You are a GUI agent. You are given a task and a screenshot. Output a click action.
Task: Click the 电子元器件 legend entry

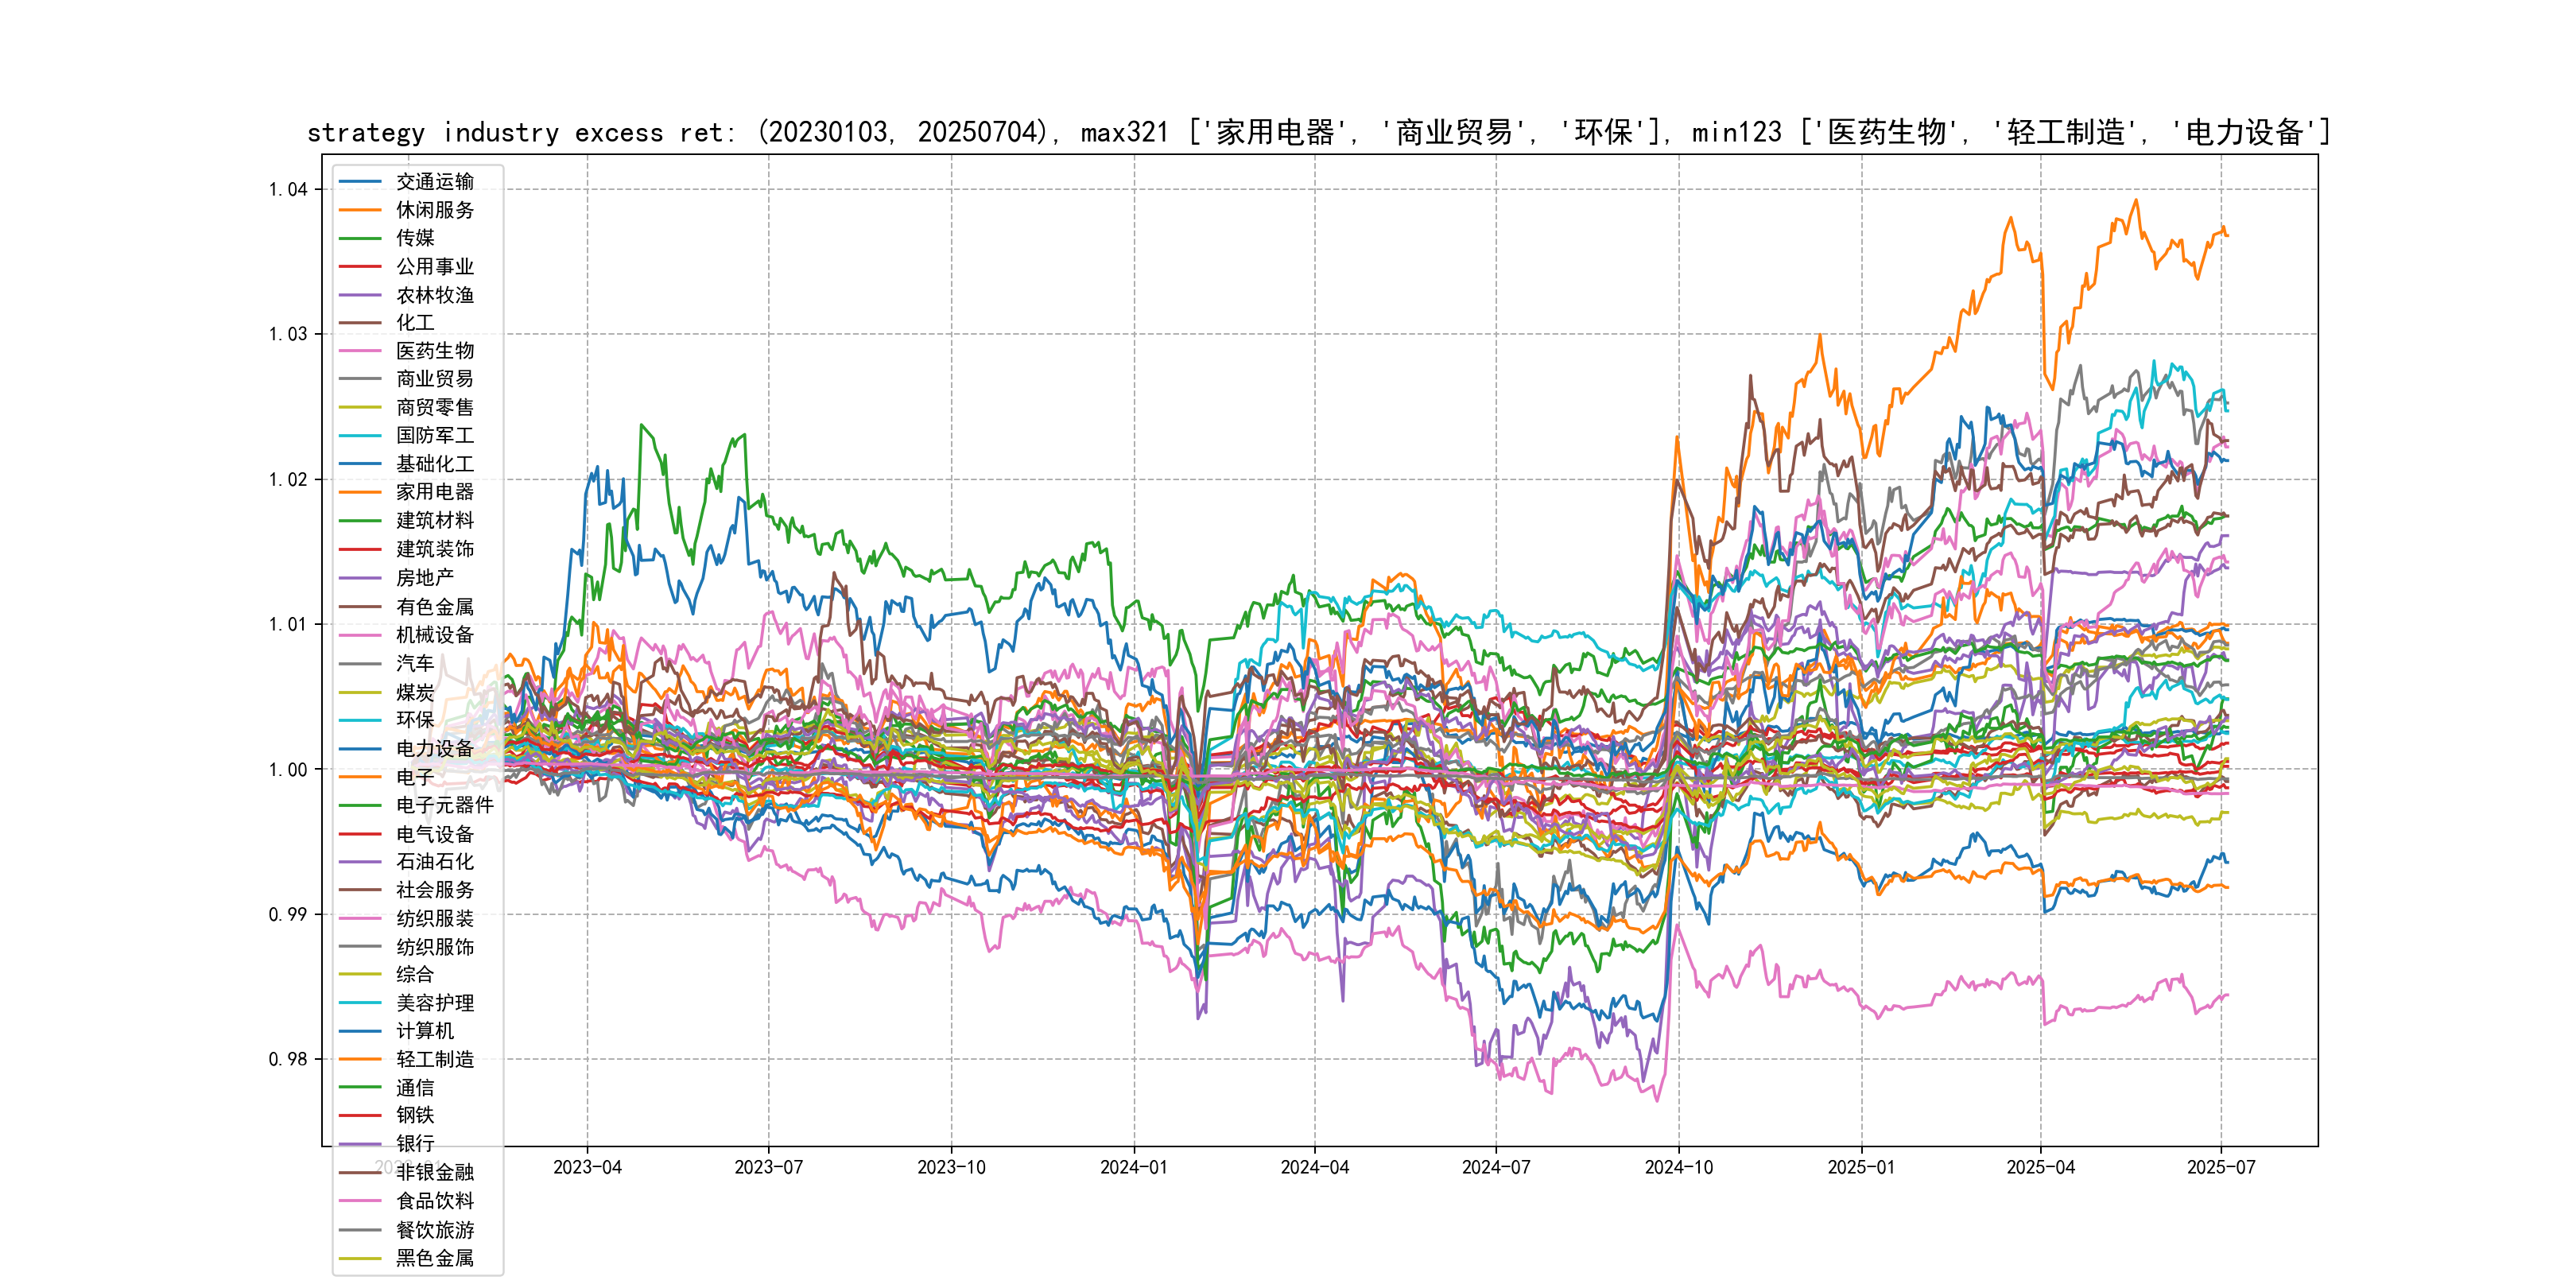click(x=444, y=805)
